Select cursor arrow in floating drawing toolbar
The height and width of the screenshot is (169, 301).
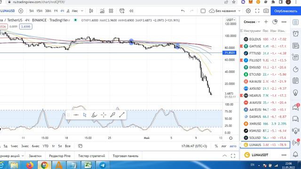(85, 115)
